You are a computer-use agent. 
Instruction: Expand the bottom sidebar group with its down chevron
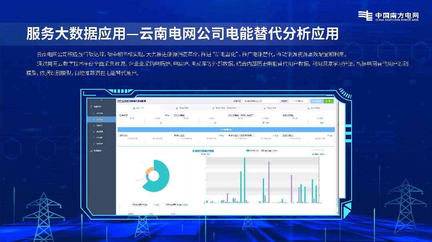112,151
